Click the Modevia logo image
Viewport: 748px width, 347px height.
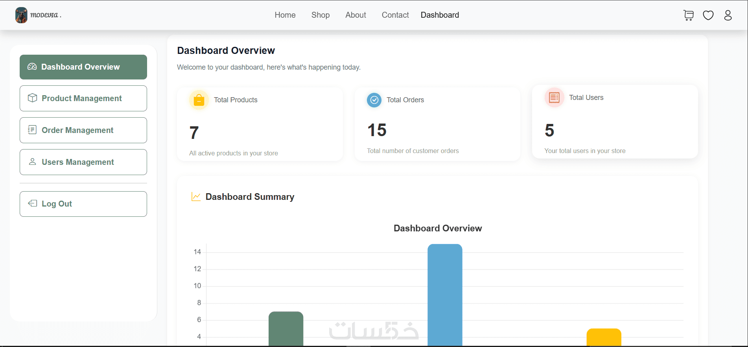pyautogui.click(x=21, y=15)
